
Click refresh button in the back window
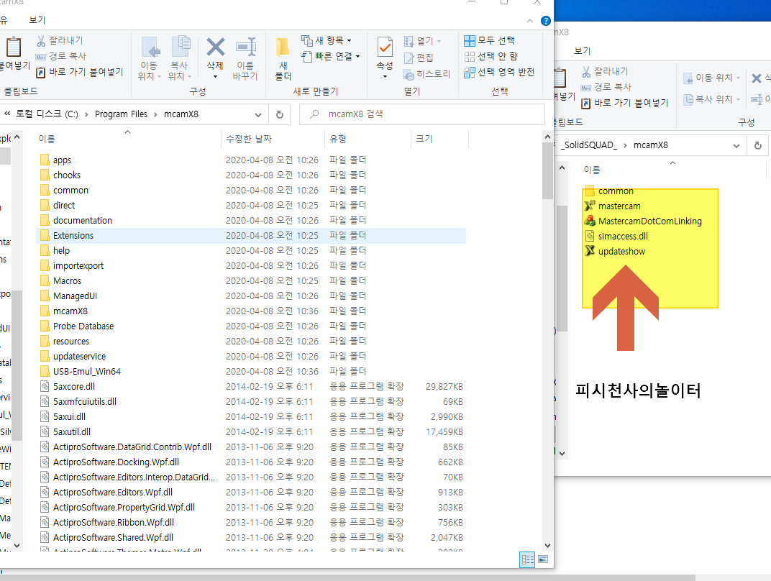[x=758, y=145]
